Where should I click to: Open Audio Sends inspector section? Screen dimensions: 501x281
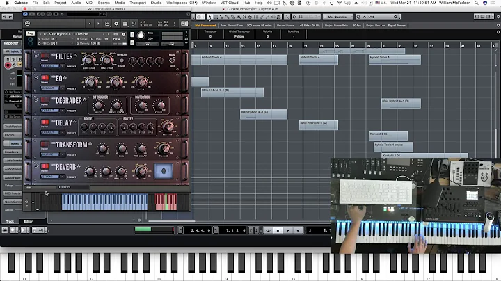(x=13, y=169)
